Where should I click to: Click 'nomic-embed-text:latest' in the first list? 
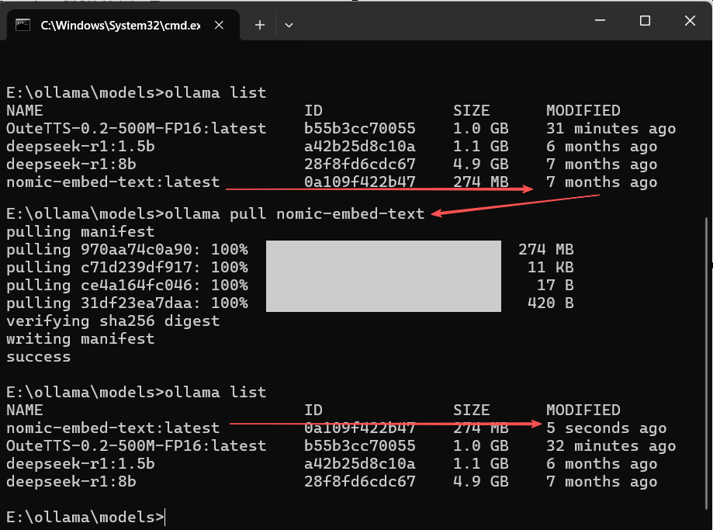coord(112,182)
